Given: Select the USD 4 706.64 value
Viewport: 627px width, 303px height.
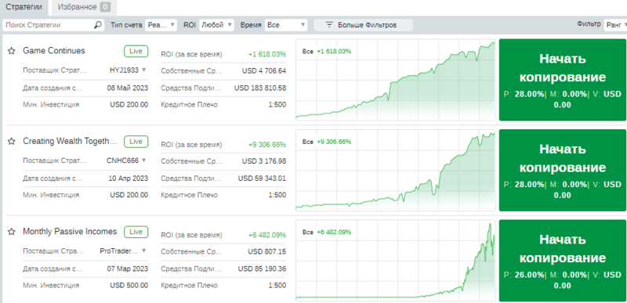Looking at the screenshot, I should (x=264, y=71).
